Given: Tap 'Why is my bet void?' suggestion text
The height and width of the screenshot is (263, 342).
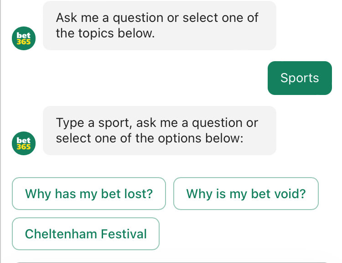Looking at the screenshot, I should [246, 194].
